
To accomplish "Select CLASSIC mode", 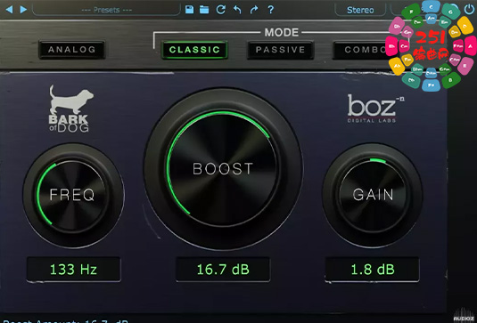I will click(194, 50).
